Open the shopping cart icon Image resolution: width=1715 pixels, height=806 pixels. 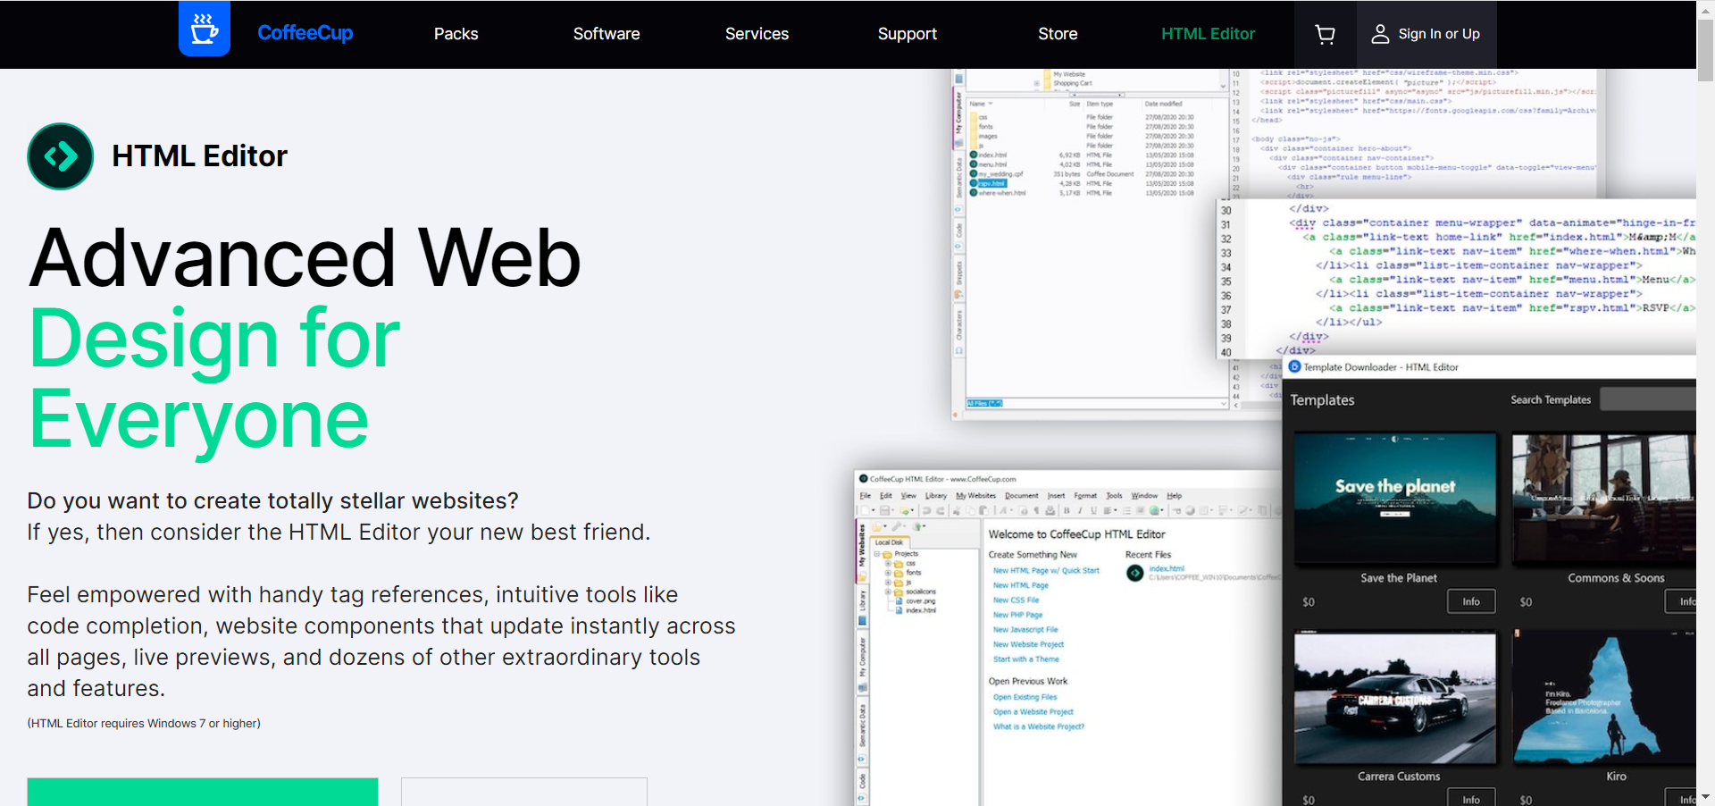1325,34
